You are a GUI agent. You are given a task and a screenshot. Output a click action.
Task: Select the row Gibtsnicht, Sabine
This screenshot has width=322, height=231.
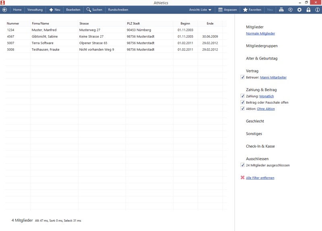pos(116,37)
